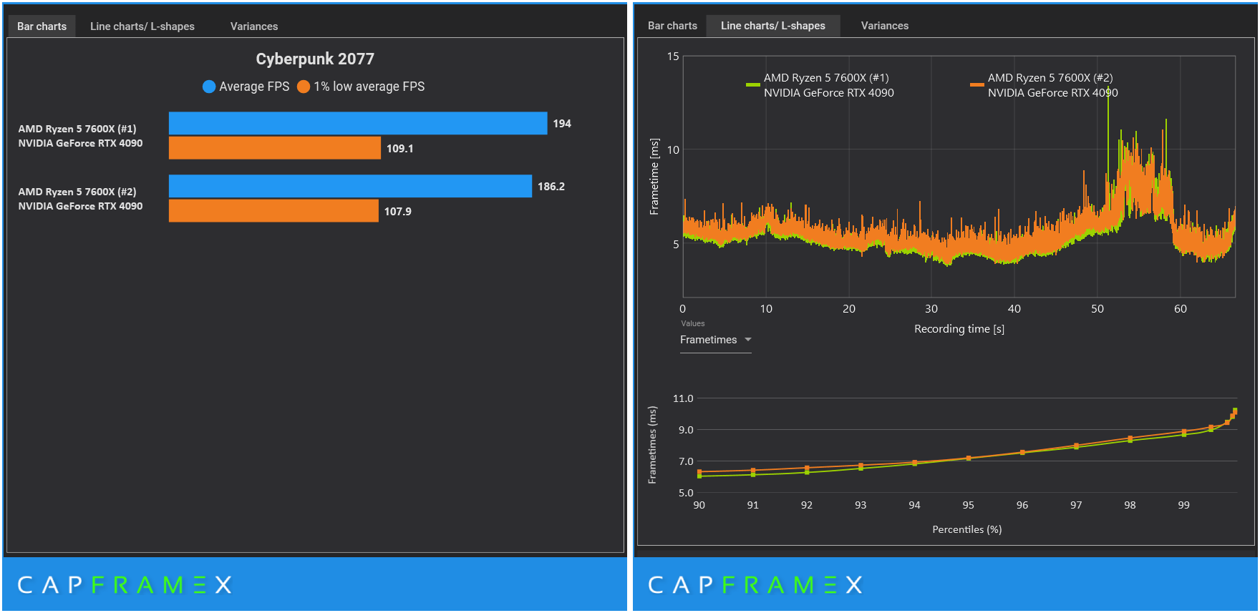Click the CapFrameX logo in right panel
Screen dimensions: 1260x613
[755, 585]
